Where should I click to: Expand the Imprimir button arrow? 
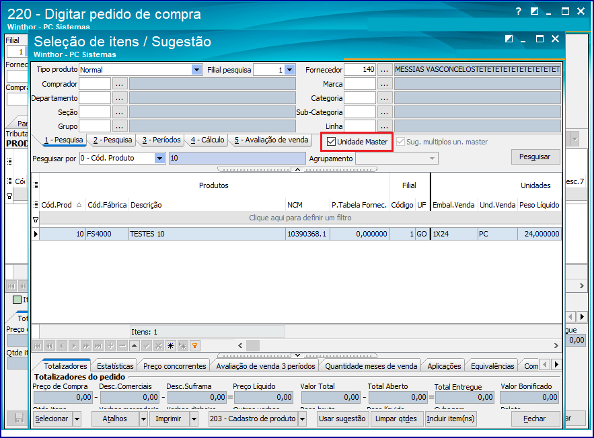194,419
